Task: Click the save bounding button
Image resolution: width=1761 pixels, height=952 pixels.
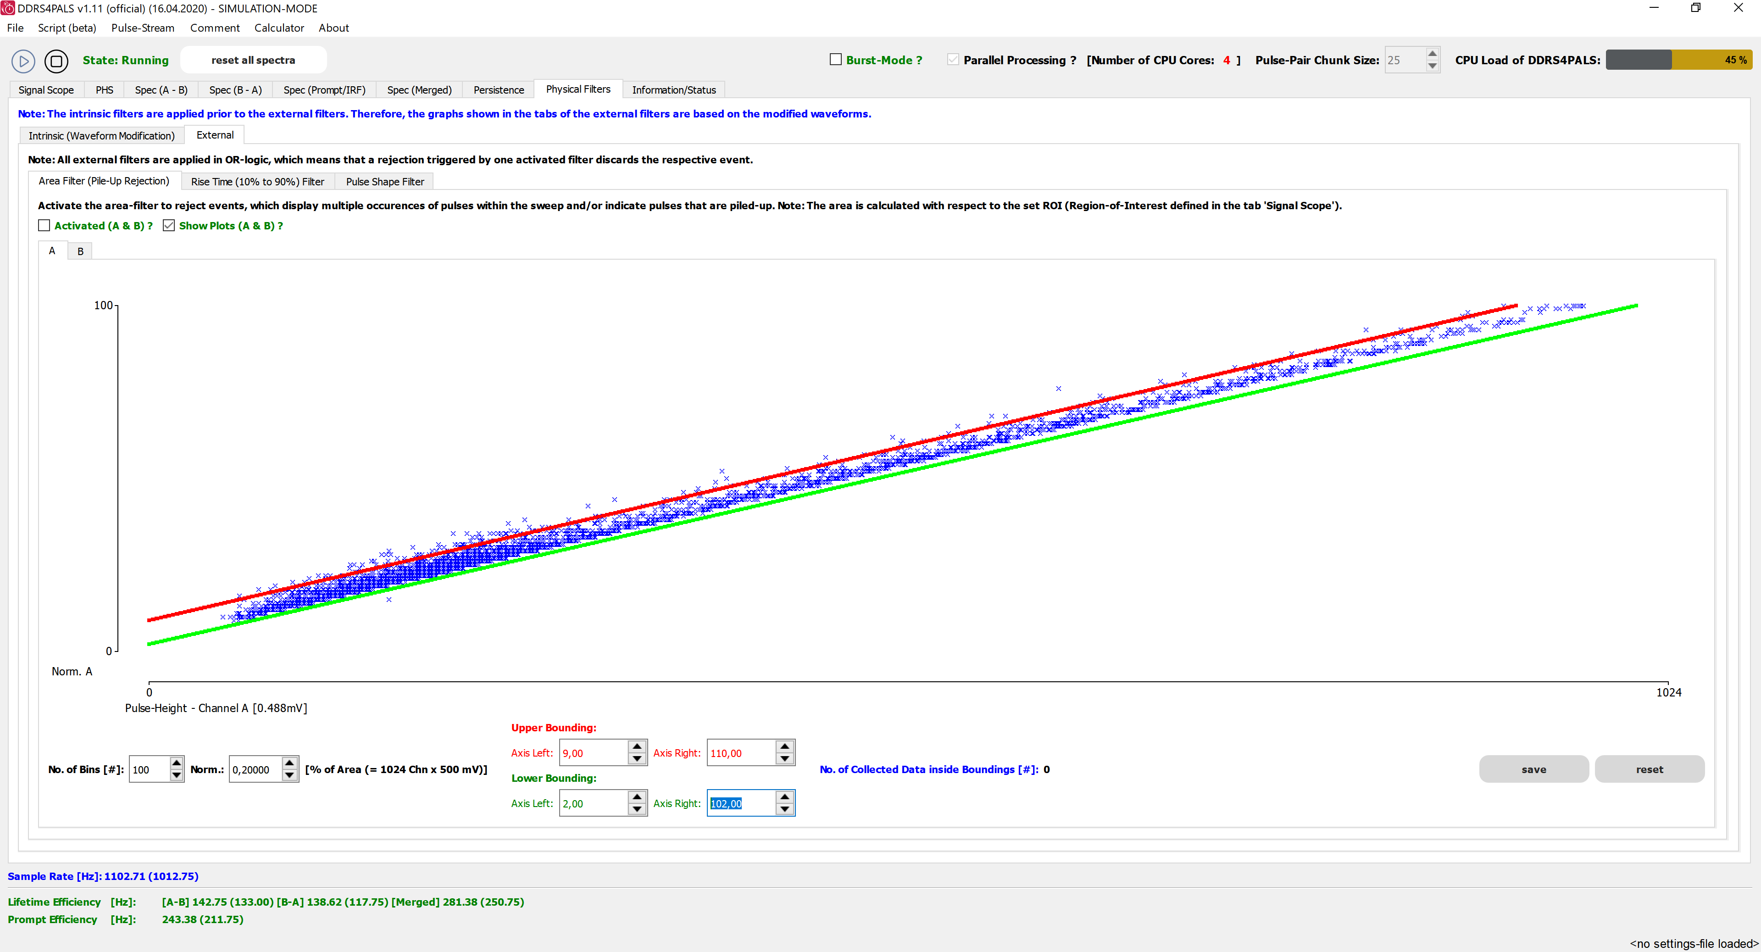Action: click(1533, 769)
